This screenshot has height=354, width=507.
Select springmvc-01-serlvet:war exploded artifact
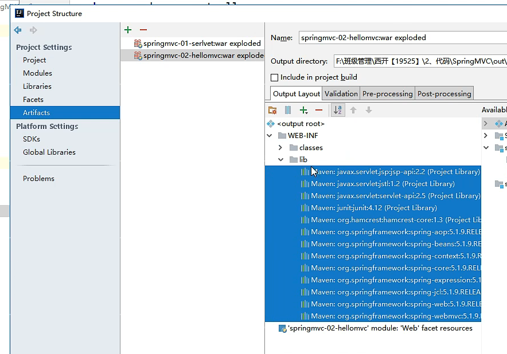pos(193,44)
